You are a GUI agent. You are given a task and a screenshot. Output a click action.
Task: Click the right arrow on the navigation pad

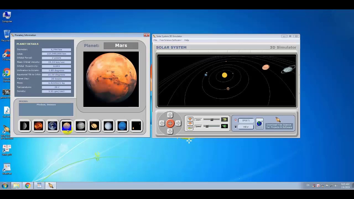[x=178, y=123]
